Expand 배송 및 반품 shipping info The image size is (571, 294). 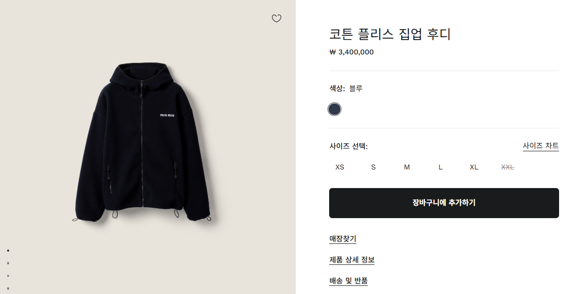point(348,281)
